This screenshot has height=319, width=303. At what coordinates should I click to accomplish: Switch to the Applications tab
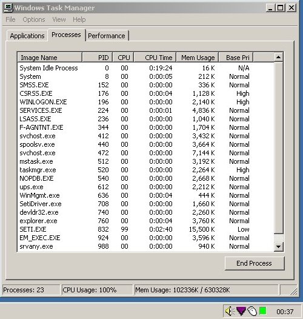(x=27, y=36)
